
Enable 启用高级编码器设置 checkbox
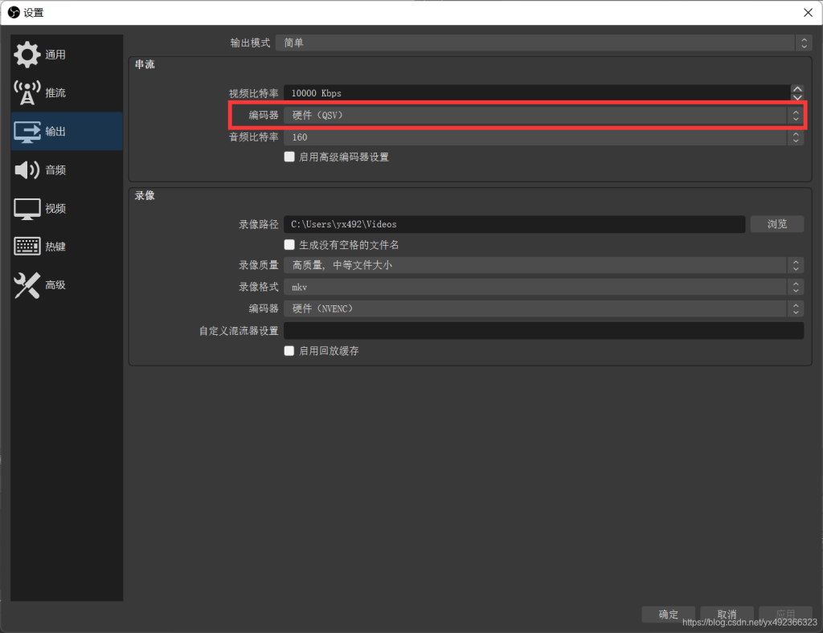(x=290, y=157)
